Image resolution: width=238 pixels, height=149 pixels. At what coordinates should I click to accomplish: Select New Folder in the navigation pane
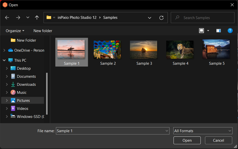23,40
